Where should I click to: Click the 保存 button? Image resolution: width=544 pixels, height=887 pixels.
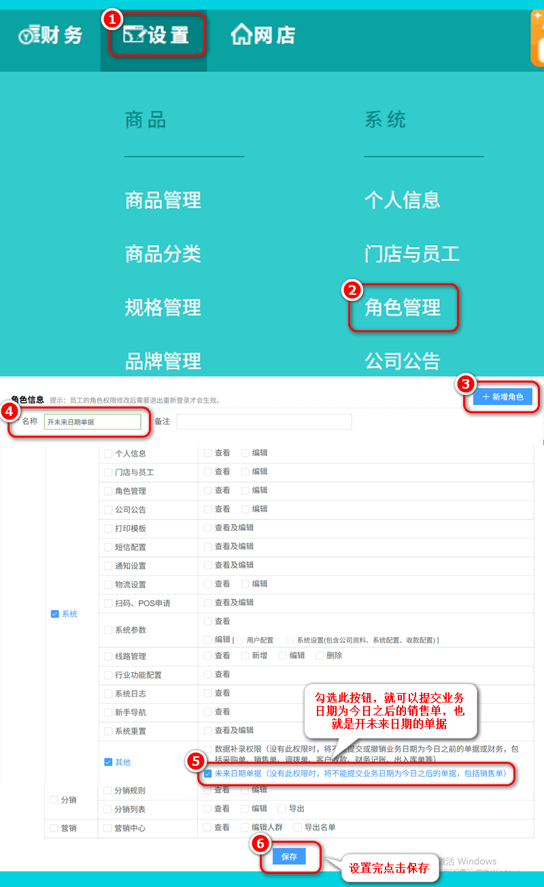(289, 856)
